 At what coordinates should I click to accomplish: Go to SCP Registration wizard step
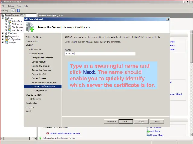39,91
